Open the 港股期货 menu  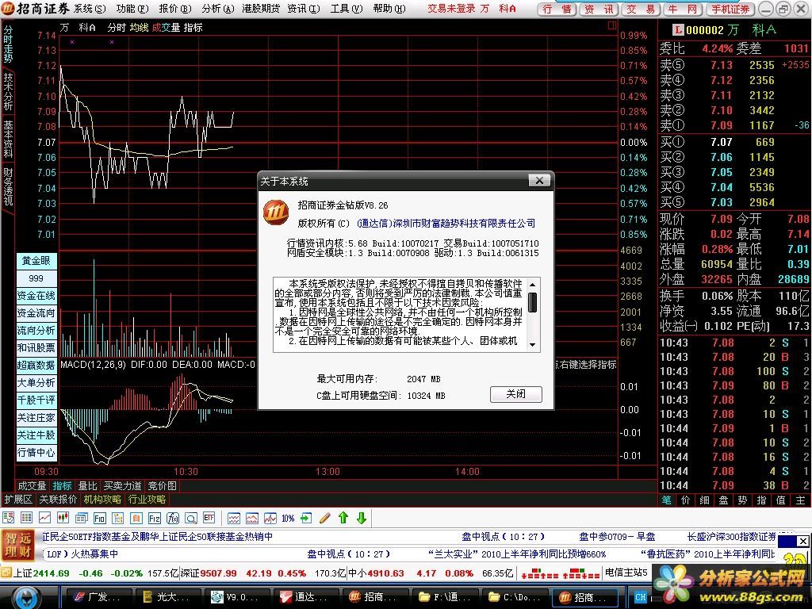(x=260, y=8)
